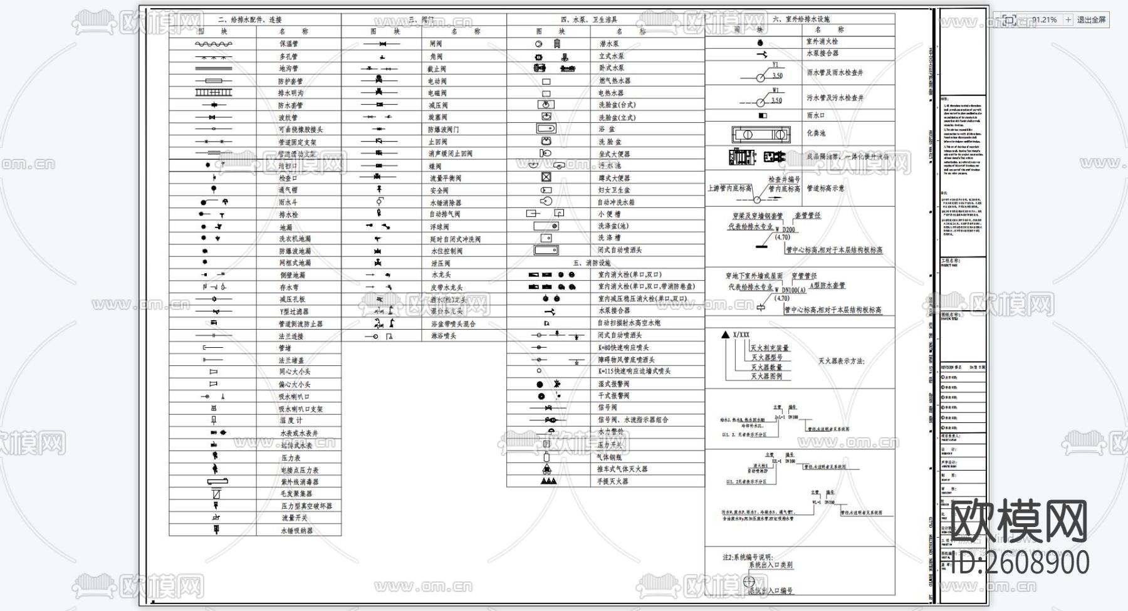Click the 91.21% zoom level field
1128x611 pixels.
coord(1044,20)
